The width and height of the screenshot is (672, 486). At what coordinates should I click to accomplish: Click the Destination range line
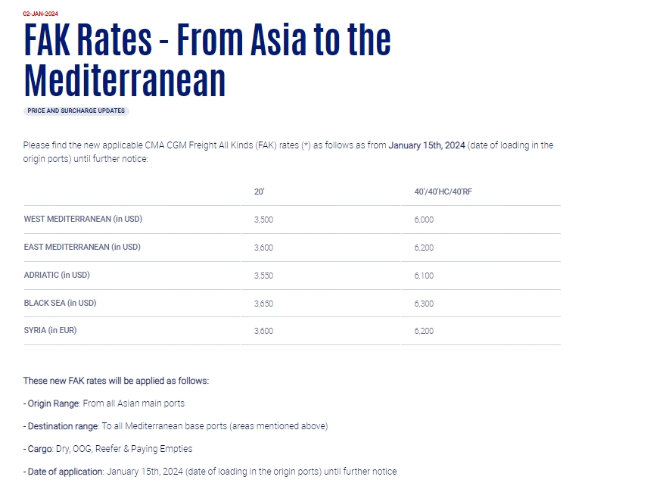176,426
